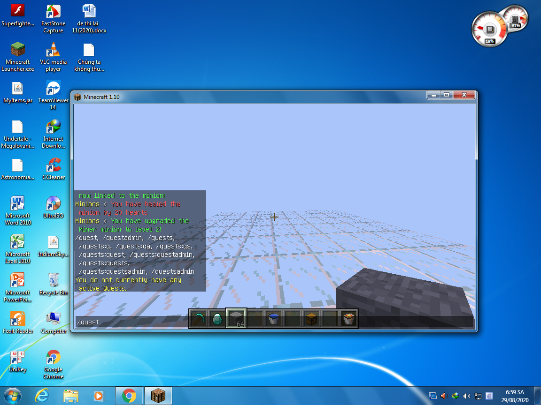Open Internet Download Manager desktop shortcut
541x405 pixels.
point(53,135)
